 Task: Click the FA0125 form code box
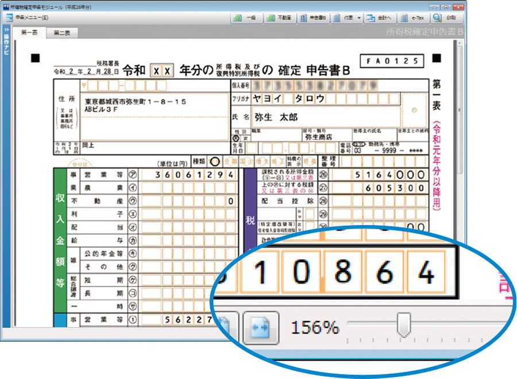pyautogui.click(x=392, y=61)
